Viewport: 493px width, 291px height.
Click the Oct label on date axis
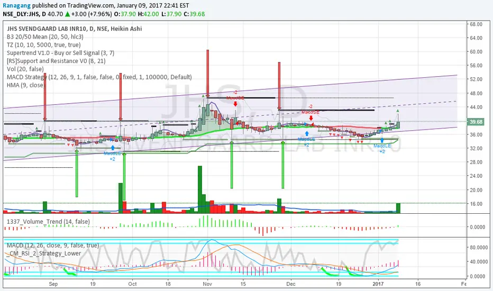pos(132,284)
